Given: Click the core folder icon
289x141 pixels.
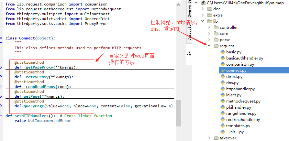Looking at the screenshot, I should pyautogui.click(x=216, y=34).
